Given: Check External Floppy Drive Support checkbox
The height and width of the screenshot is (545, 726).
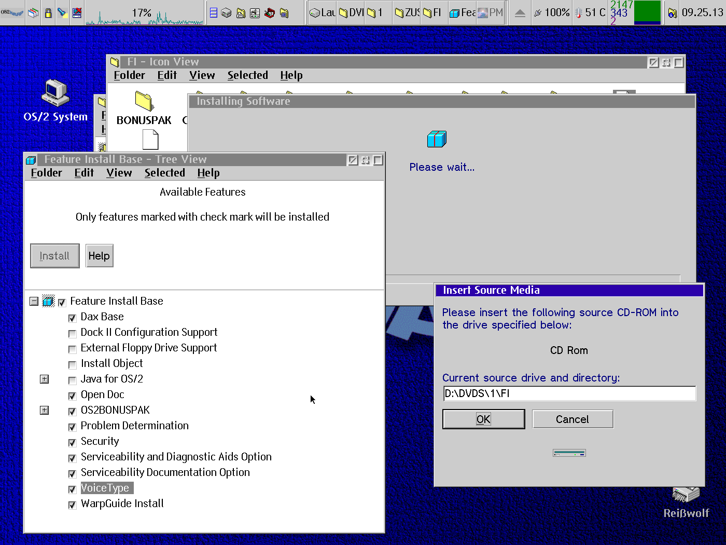Looking at the screenshot, I should pyautogui.click(x=72, y=349).
